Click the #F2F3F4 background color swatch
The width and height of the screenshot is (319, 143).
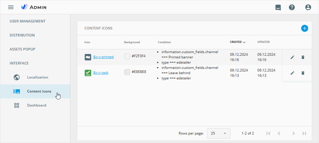coord(127,56)
